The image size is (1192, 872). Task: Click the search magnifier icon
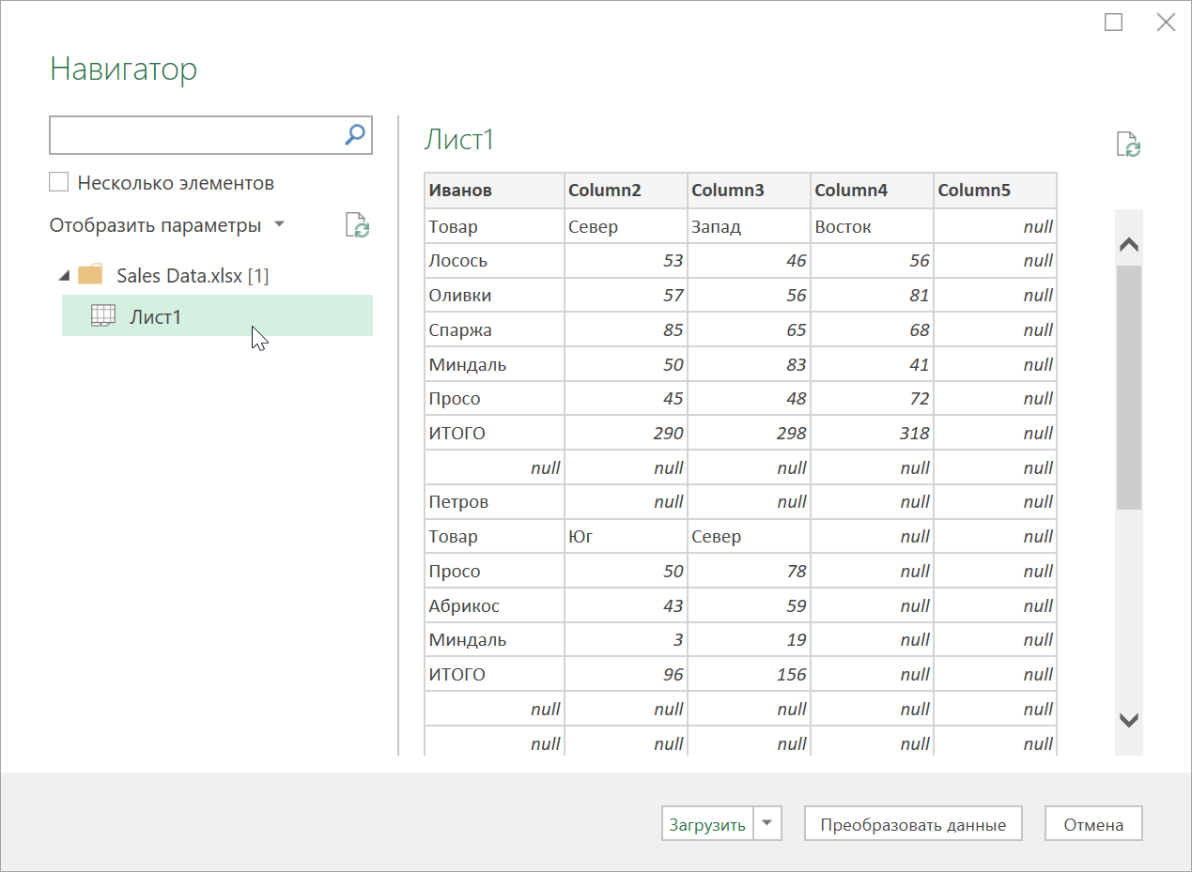tap(355, 134)
